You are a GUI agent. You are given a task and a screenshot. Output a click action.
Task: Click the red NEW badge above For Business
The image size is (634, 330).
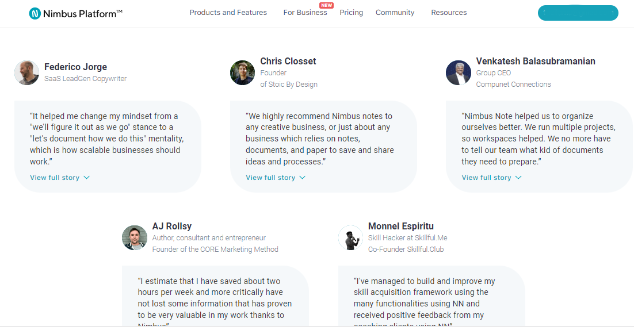(x=326, y=5)
